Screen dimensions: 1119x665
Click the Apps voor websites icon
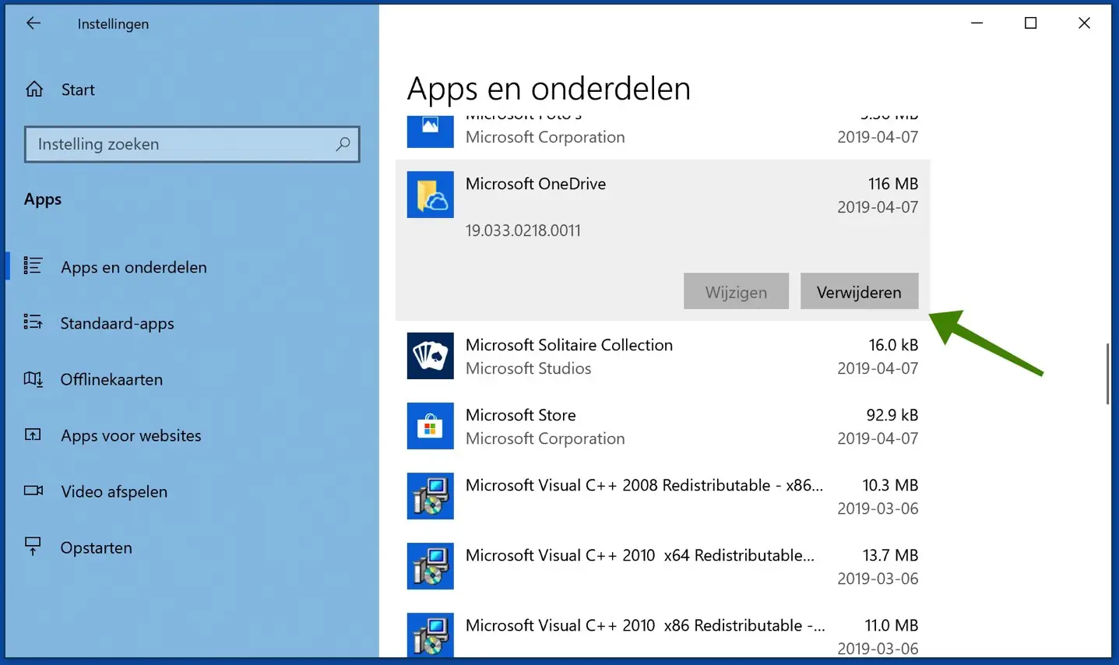[33, 435]
